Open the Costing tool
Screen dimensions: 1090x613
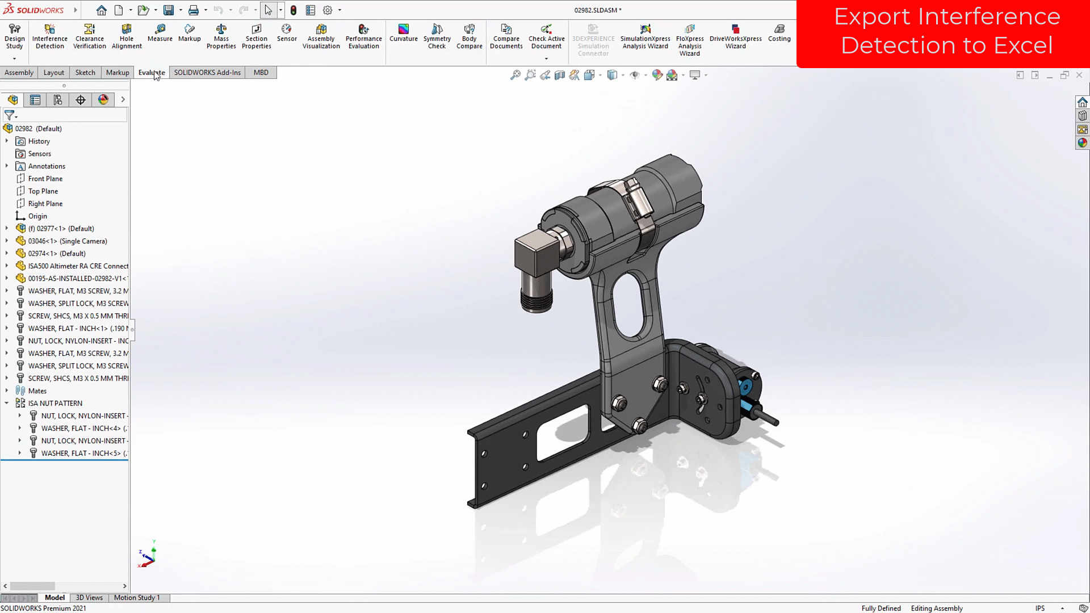click(779, 33)
